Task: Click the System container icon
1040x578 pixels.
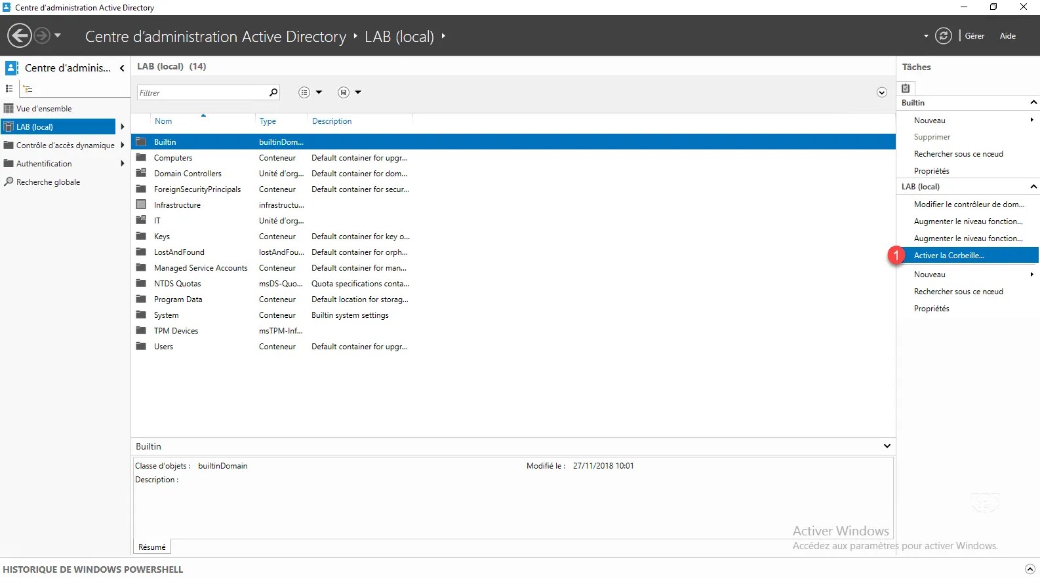Action: [141, 315]
